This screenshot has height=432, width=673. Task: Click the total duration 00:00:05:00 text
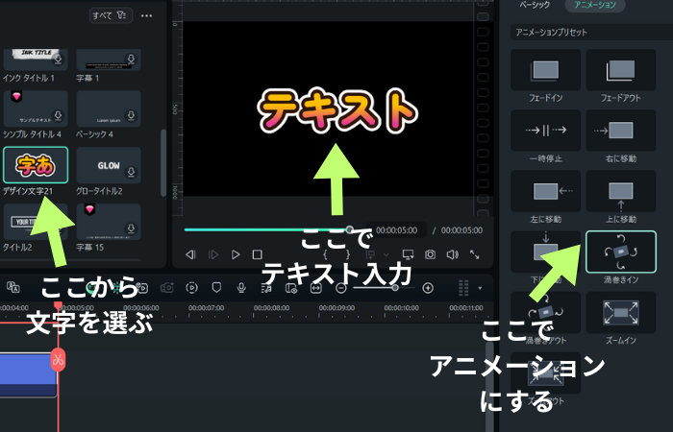[x=461, y=230]
